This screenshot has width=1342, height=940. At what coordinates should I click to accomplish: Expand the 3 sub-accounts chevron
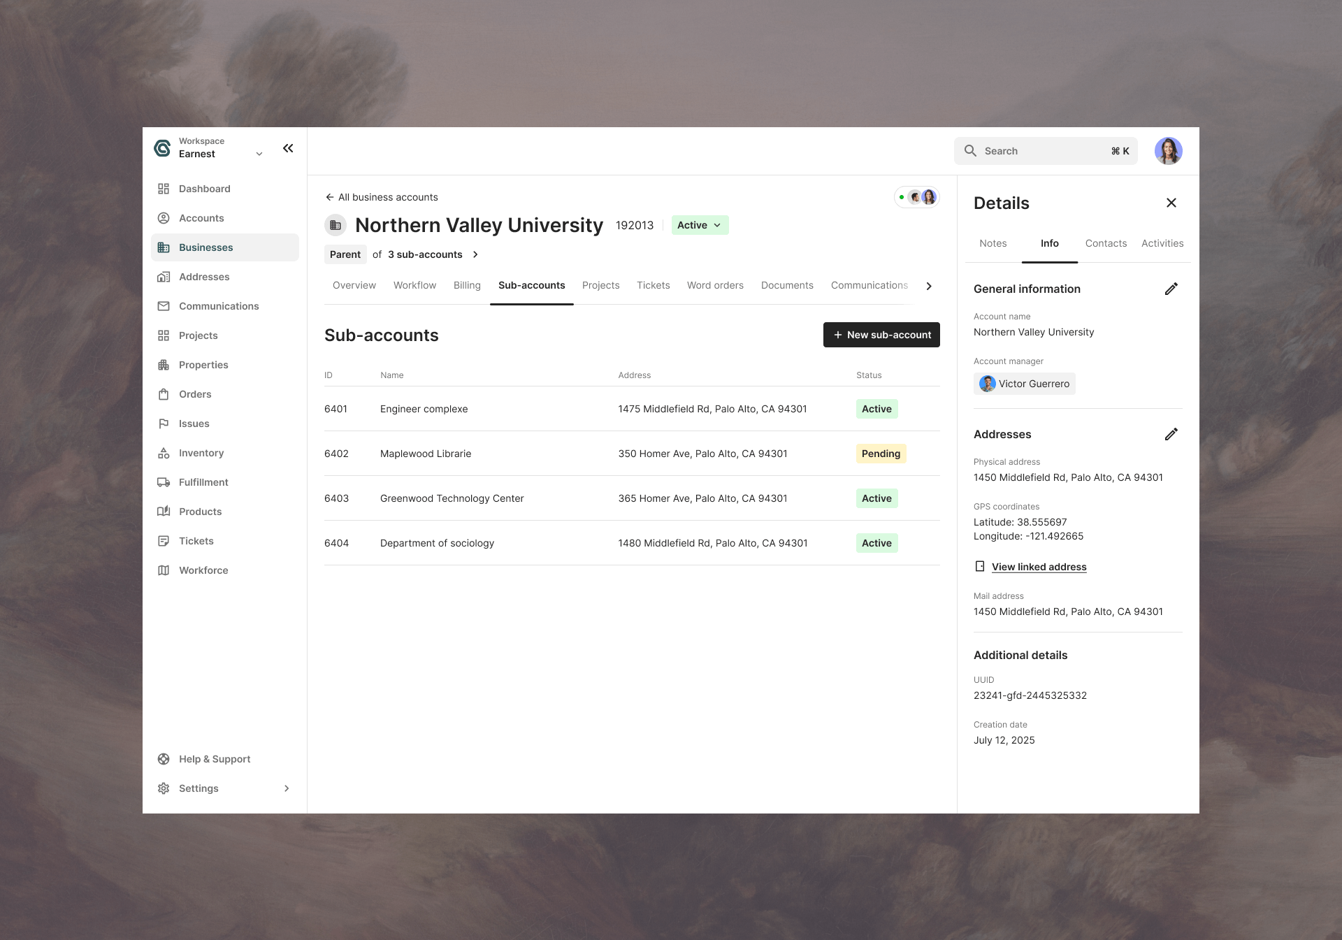point(475,254)
